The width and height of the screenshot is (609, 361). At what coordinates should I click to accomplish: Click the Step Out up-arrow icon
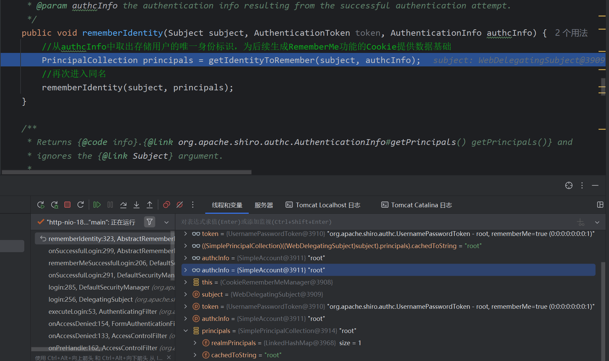[150, 205]
